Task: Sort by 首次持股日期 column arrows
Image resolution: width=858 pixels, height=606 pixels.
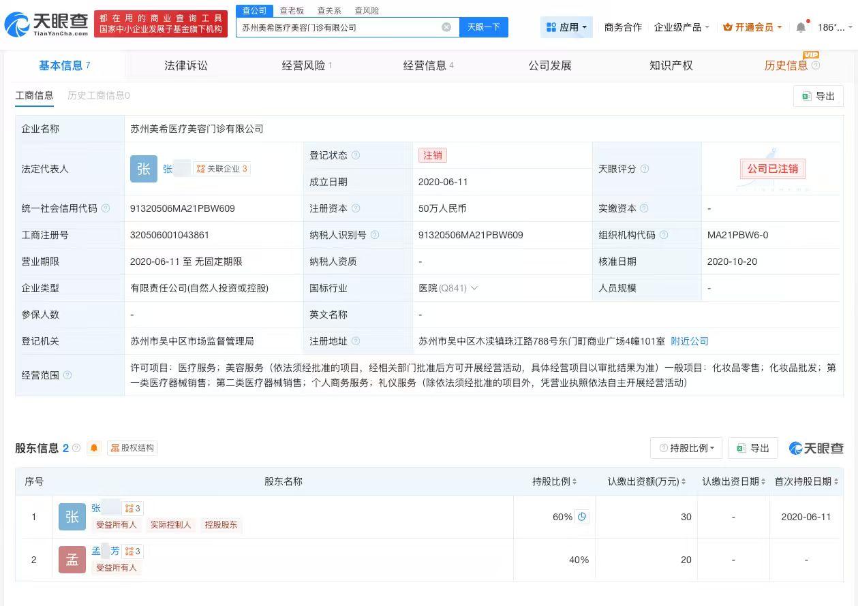Action: click(836, 481)
